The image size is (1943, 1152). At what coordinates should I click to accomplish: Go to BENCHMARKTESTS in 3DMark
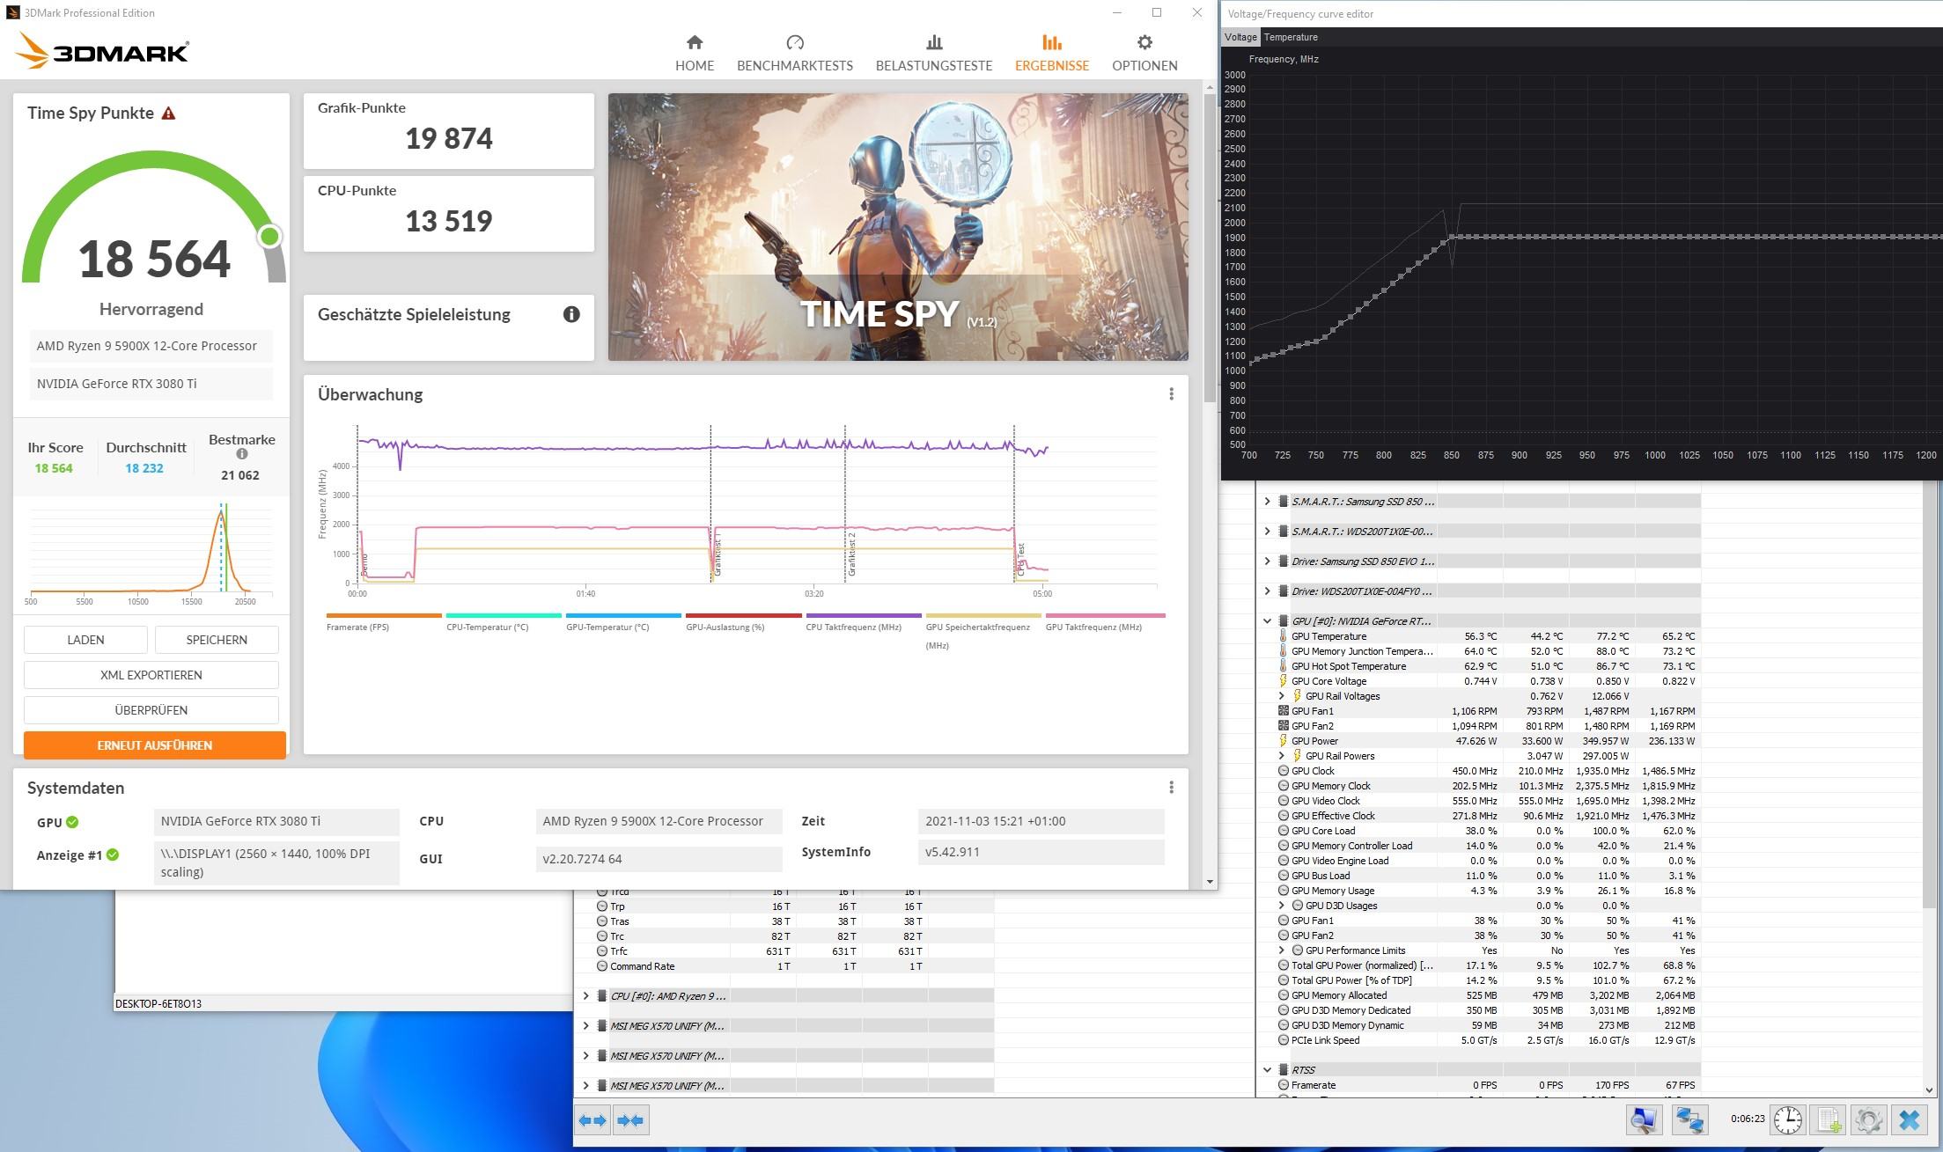(x=794, y=53)
